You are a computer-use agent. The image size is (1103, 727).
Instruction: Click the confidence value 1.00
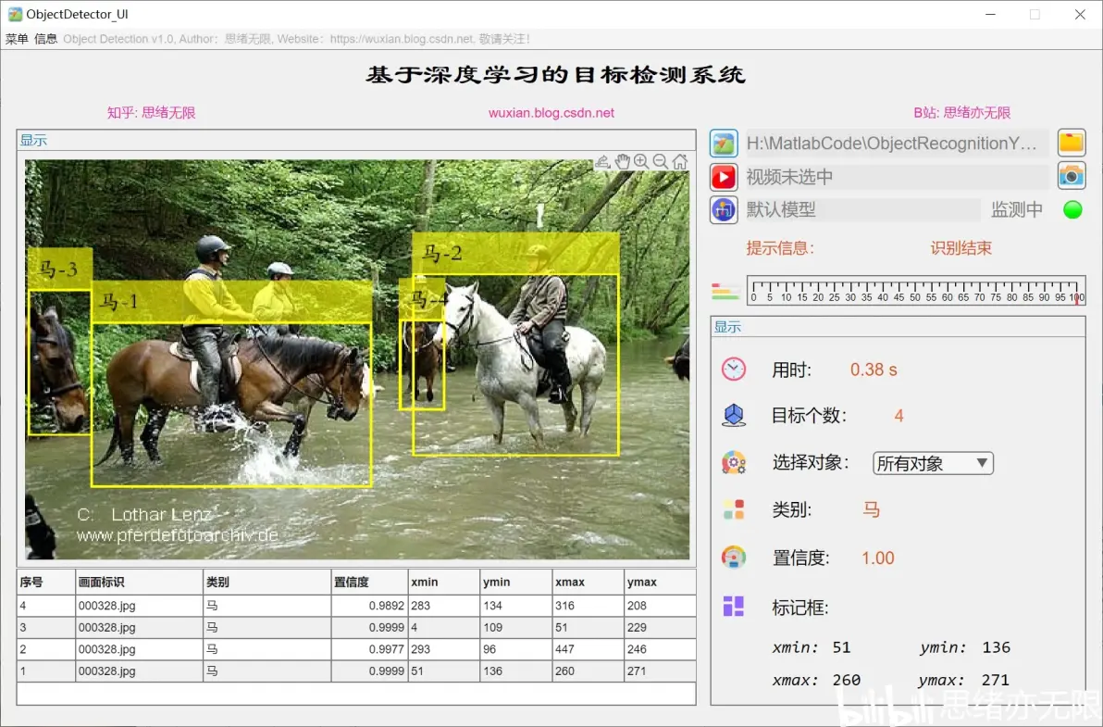(878, 558)
